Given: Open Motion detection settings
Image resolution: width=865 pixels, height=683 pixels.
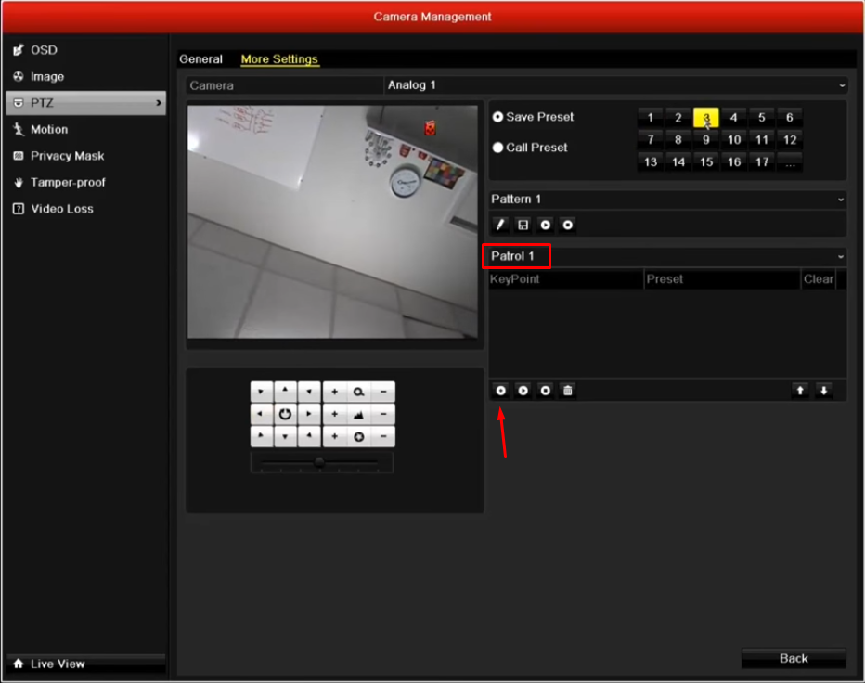Looking at the screenshot, I should pos(85,130).
